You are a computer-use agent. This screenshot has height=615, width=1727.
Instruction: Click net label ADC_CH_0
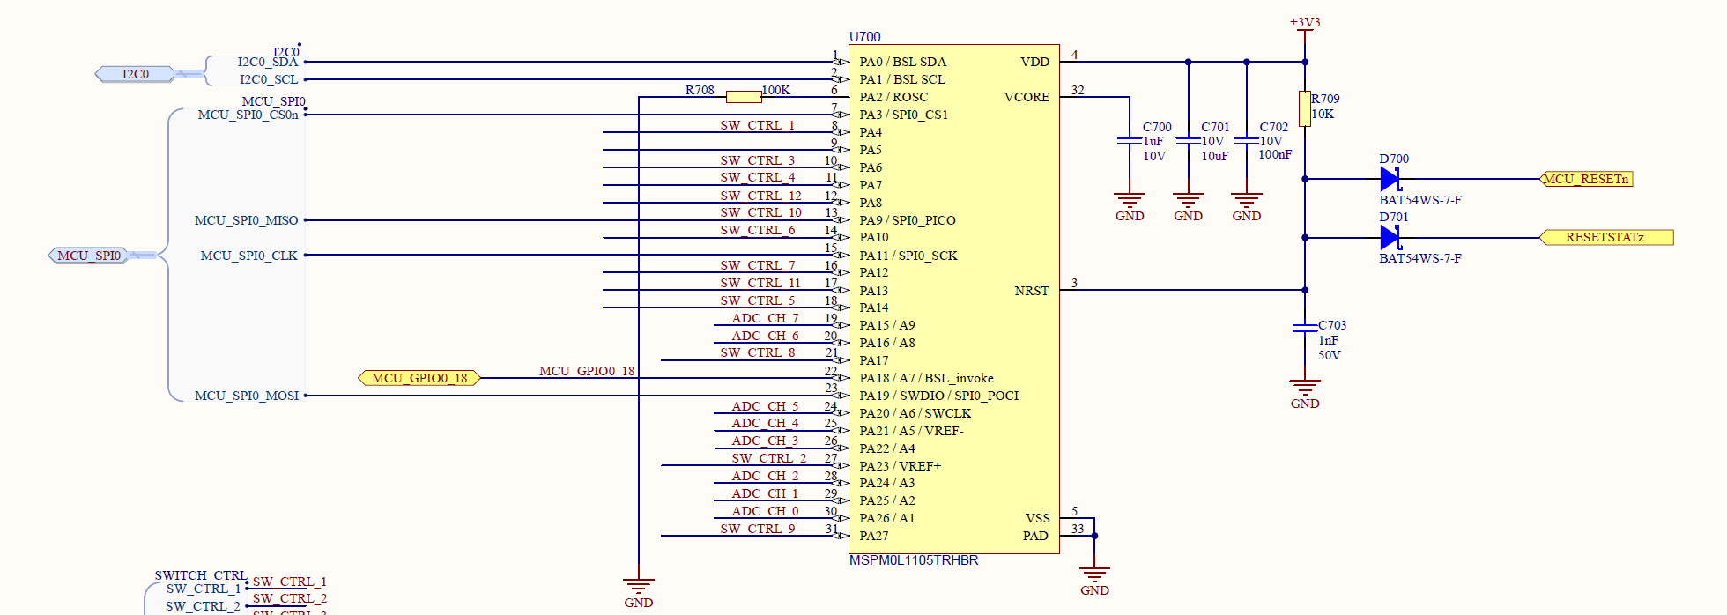click(x=765, y=511)
